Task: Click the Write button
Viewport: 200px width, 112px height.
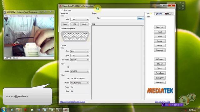Action: click(x=160, y=36)
